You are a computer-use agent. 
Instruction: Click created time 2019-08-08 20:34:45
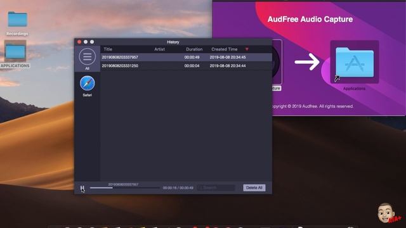228,57
